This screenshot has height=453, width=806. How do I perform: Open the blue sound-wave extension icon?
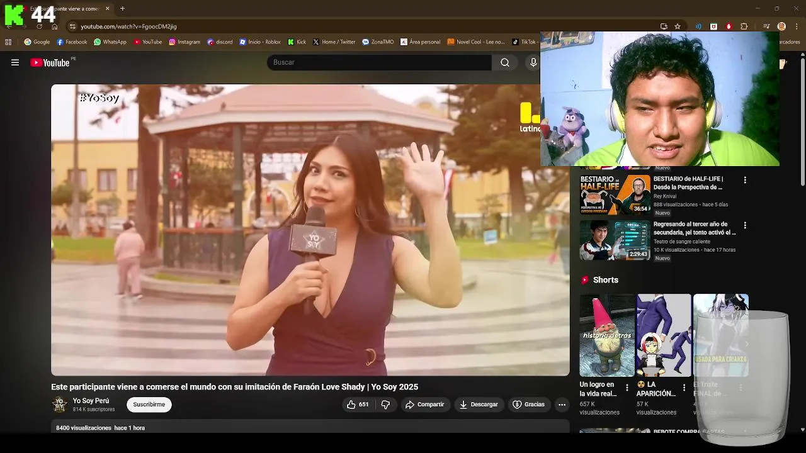point(698,26)
